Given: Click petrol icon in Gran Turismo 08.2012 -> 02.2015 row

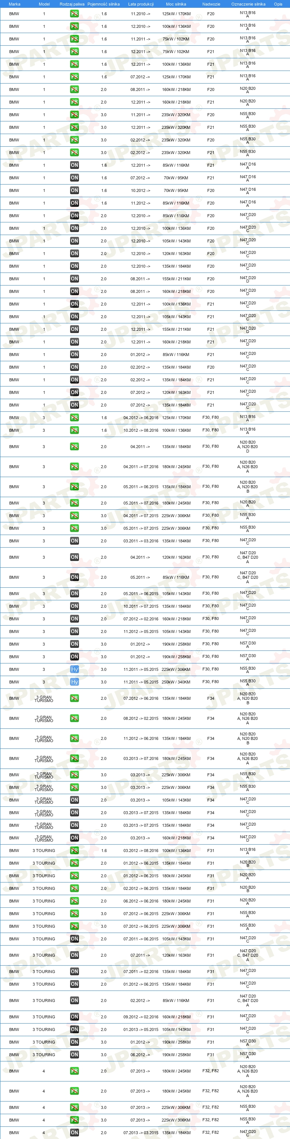Looking at the screenshot, I should pos(74,718).
